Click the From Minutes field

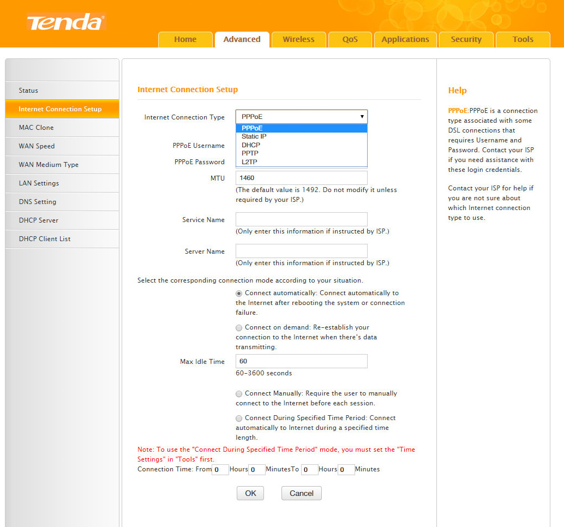pyautogui.click(x=256, y=469)
